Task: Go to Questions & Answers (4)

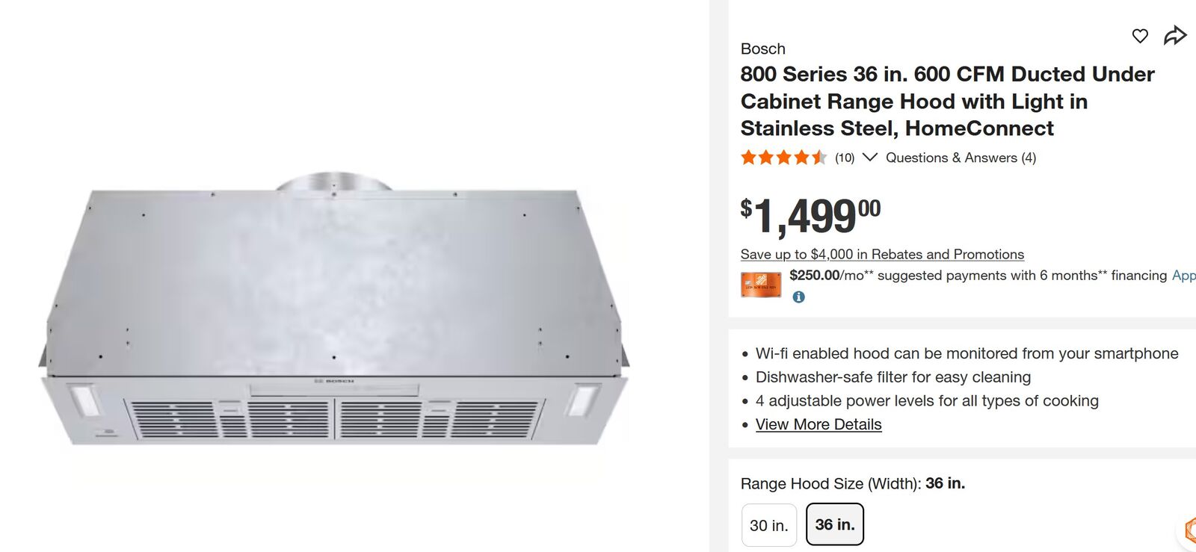Action: pos(961,158)
